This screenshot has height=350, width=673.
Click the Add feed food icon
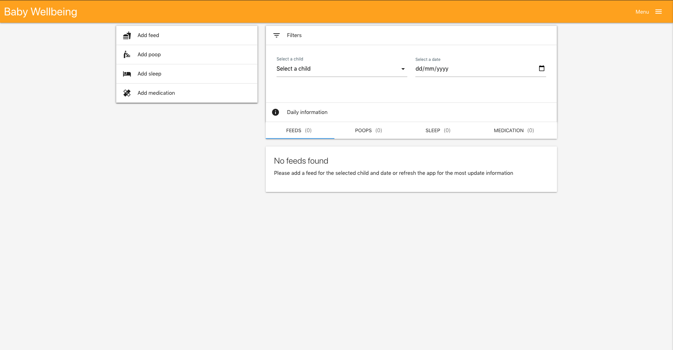click(127, 35)
